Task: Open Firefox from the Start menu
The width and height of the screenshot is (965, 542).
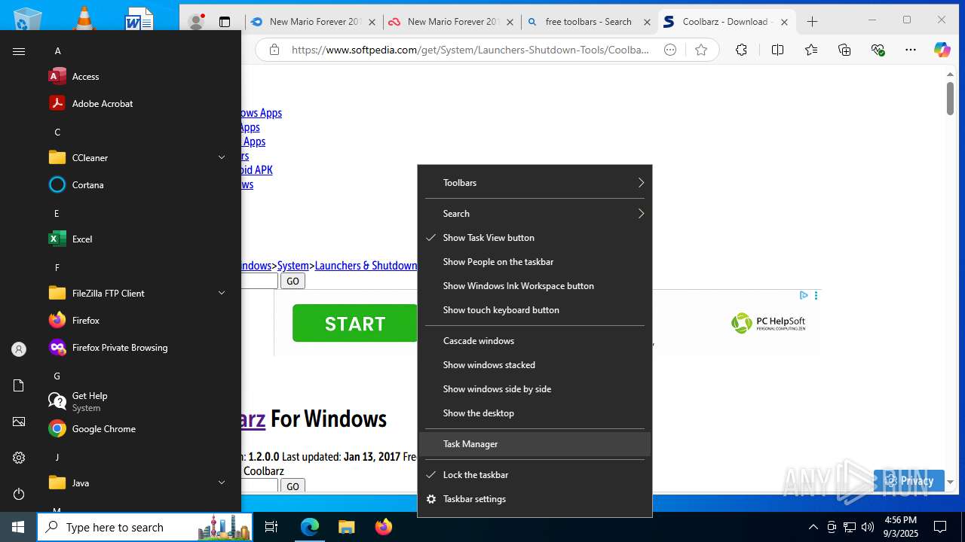Action: (136, 320)
